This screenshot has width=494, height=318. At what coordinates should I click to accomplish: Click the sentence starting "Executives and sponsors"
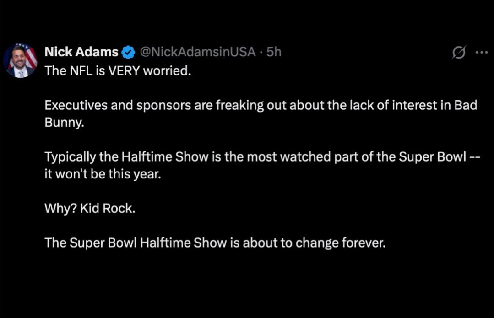(x=261, y=105)
